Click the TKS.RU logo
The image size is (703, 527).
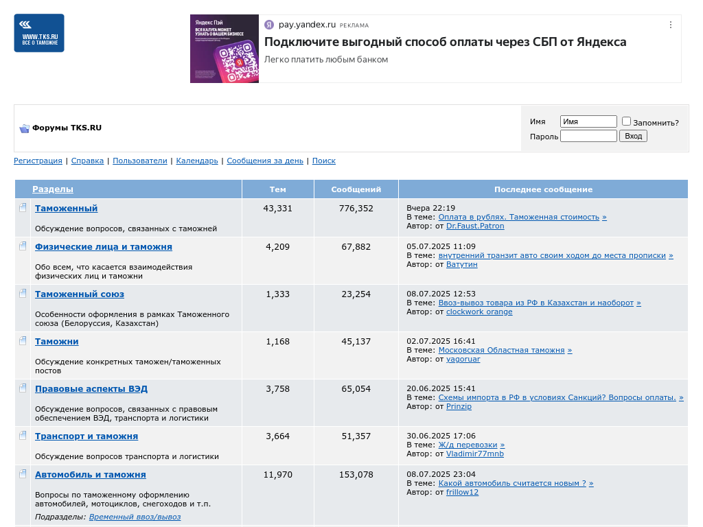point(39,33)
